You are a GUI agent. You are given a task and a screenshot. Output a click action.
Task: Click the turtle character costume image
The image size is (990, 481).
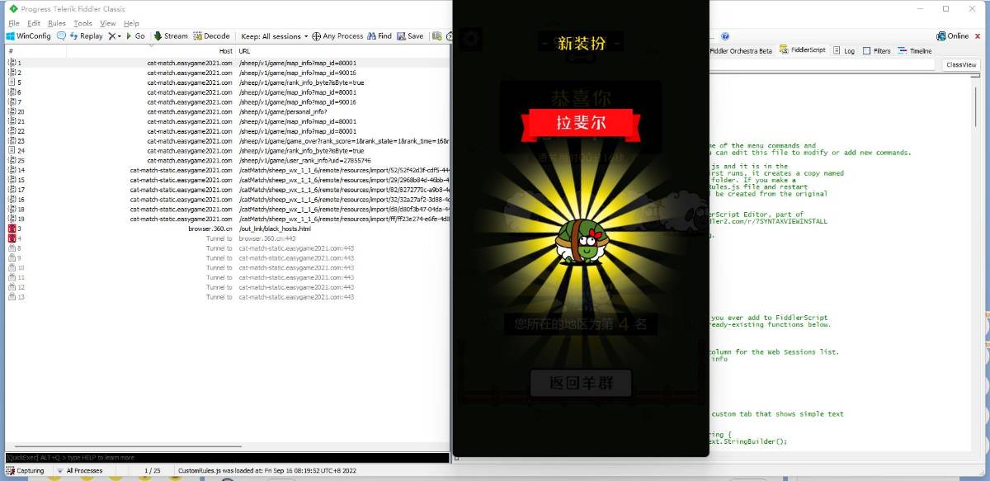pos(581,241)
